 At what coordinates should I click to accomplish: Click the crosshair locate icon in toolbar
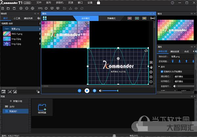coord(46,9)
